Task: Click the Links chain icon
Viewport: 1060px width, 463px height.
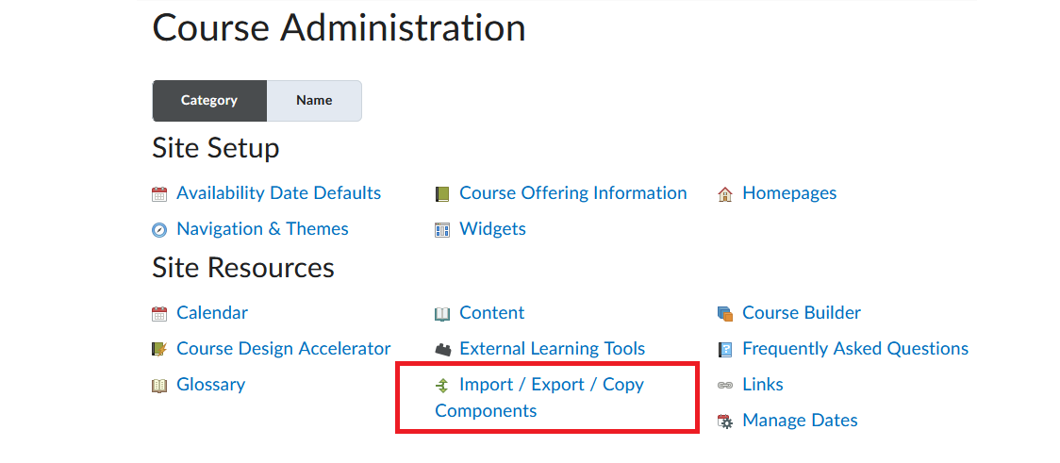Action: coord(724,386)
